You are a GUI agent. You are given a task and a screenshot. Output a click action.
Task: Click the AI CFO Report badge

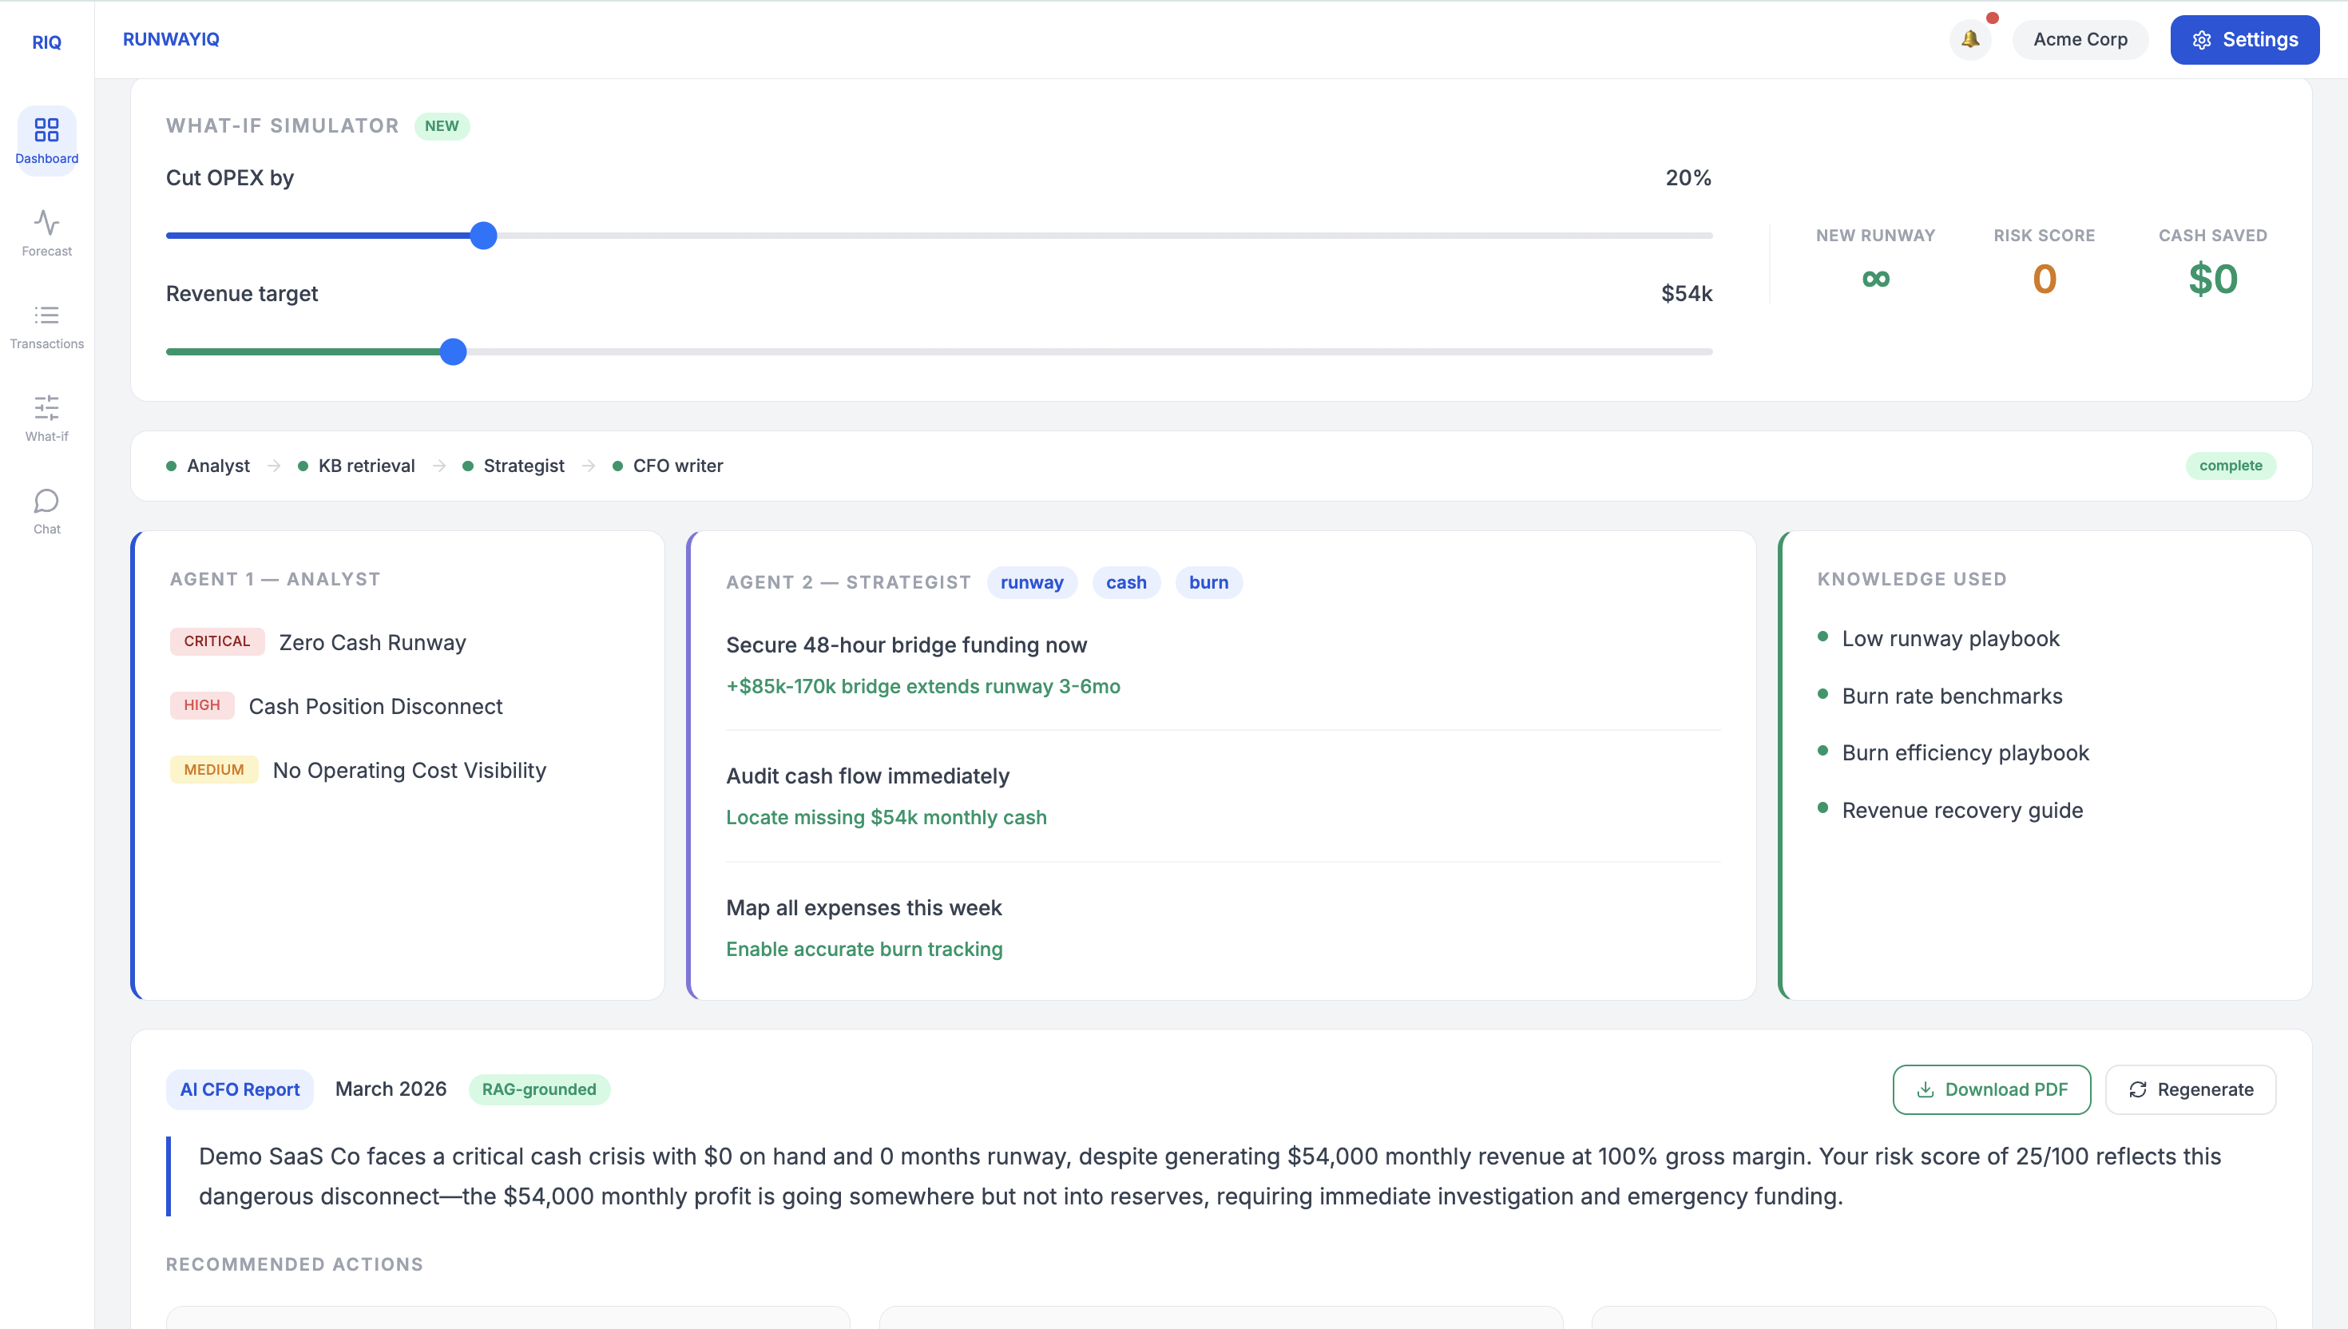(239, 1089)
